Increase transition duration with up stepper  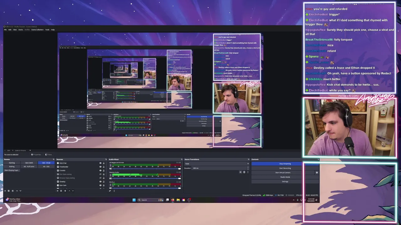(x=248, y=167)
